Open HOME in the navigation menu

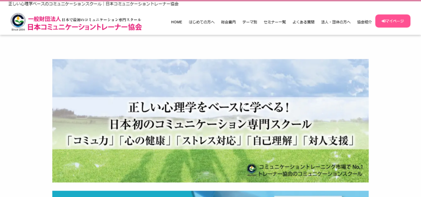pos(176,22)
